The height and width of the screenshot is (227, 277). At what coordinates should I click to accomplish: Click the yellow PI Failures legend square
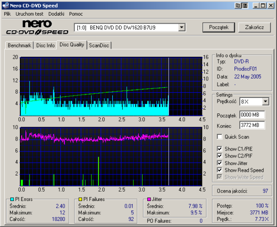80,199
